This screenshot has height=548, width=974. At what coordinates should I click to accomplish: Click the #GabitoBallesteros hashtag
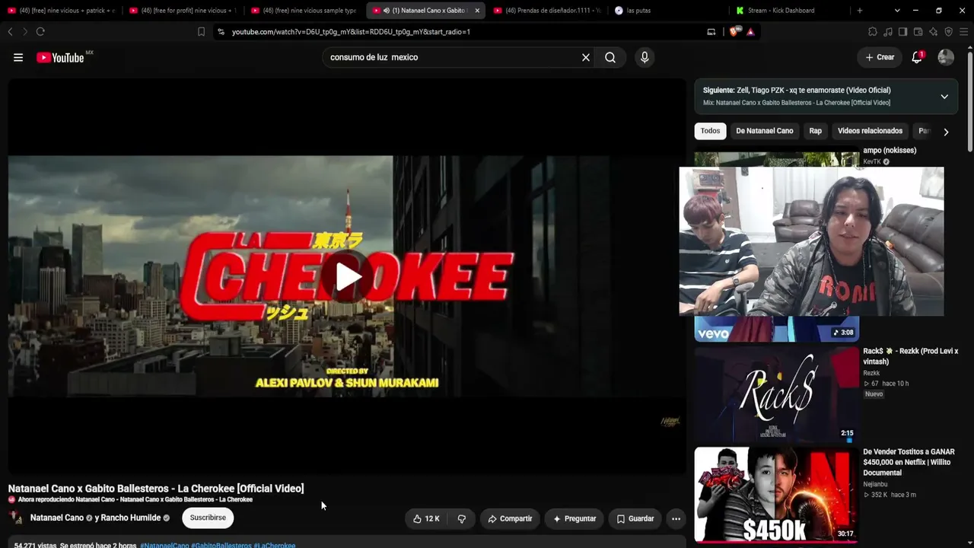click(221, 545)
